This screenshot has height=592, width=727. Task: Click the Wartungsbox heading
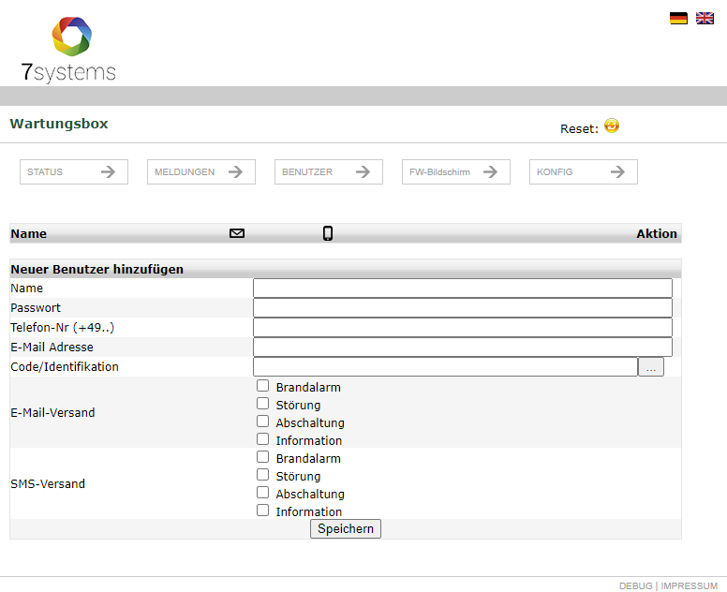[x=59, y=124]
